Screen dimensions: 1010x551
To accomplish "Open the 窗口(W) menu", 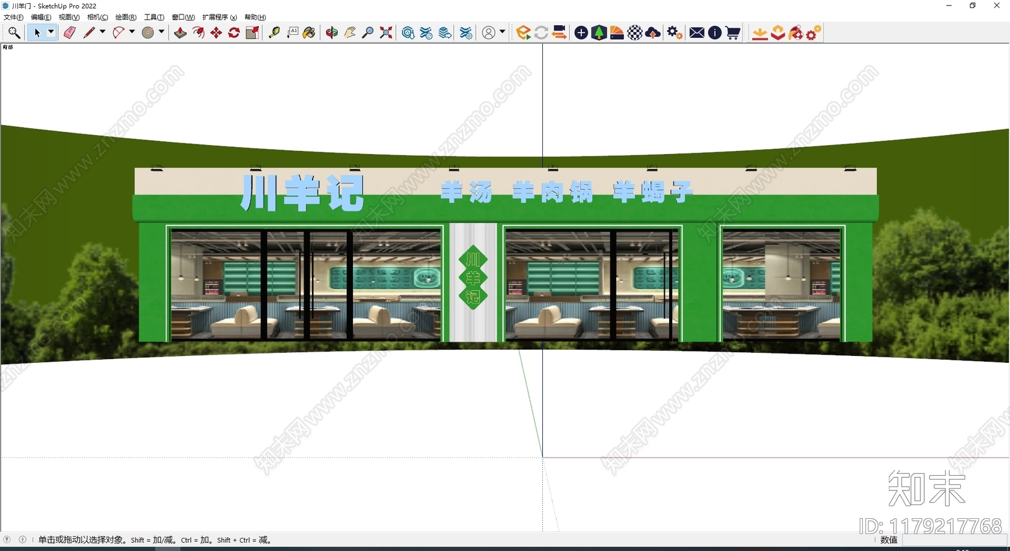I will click(183, 17).
